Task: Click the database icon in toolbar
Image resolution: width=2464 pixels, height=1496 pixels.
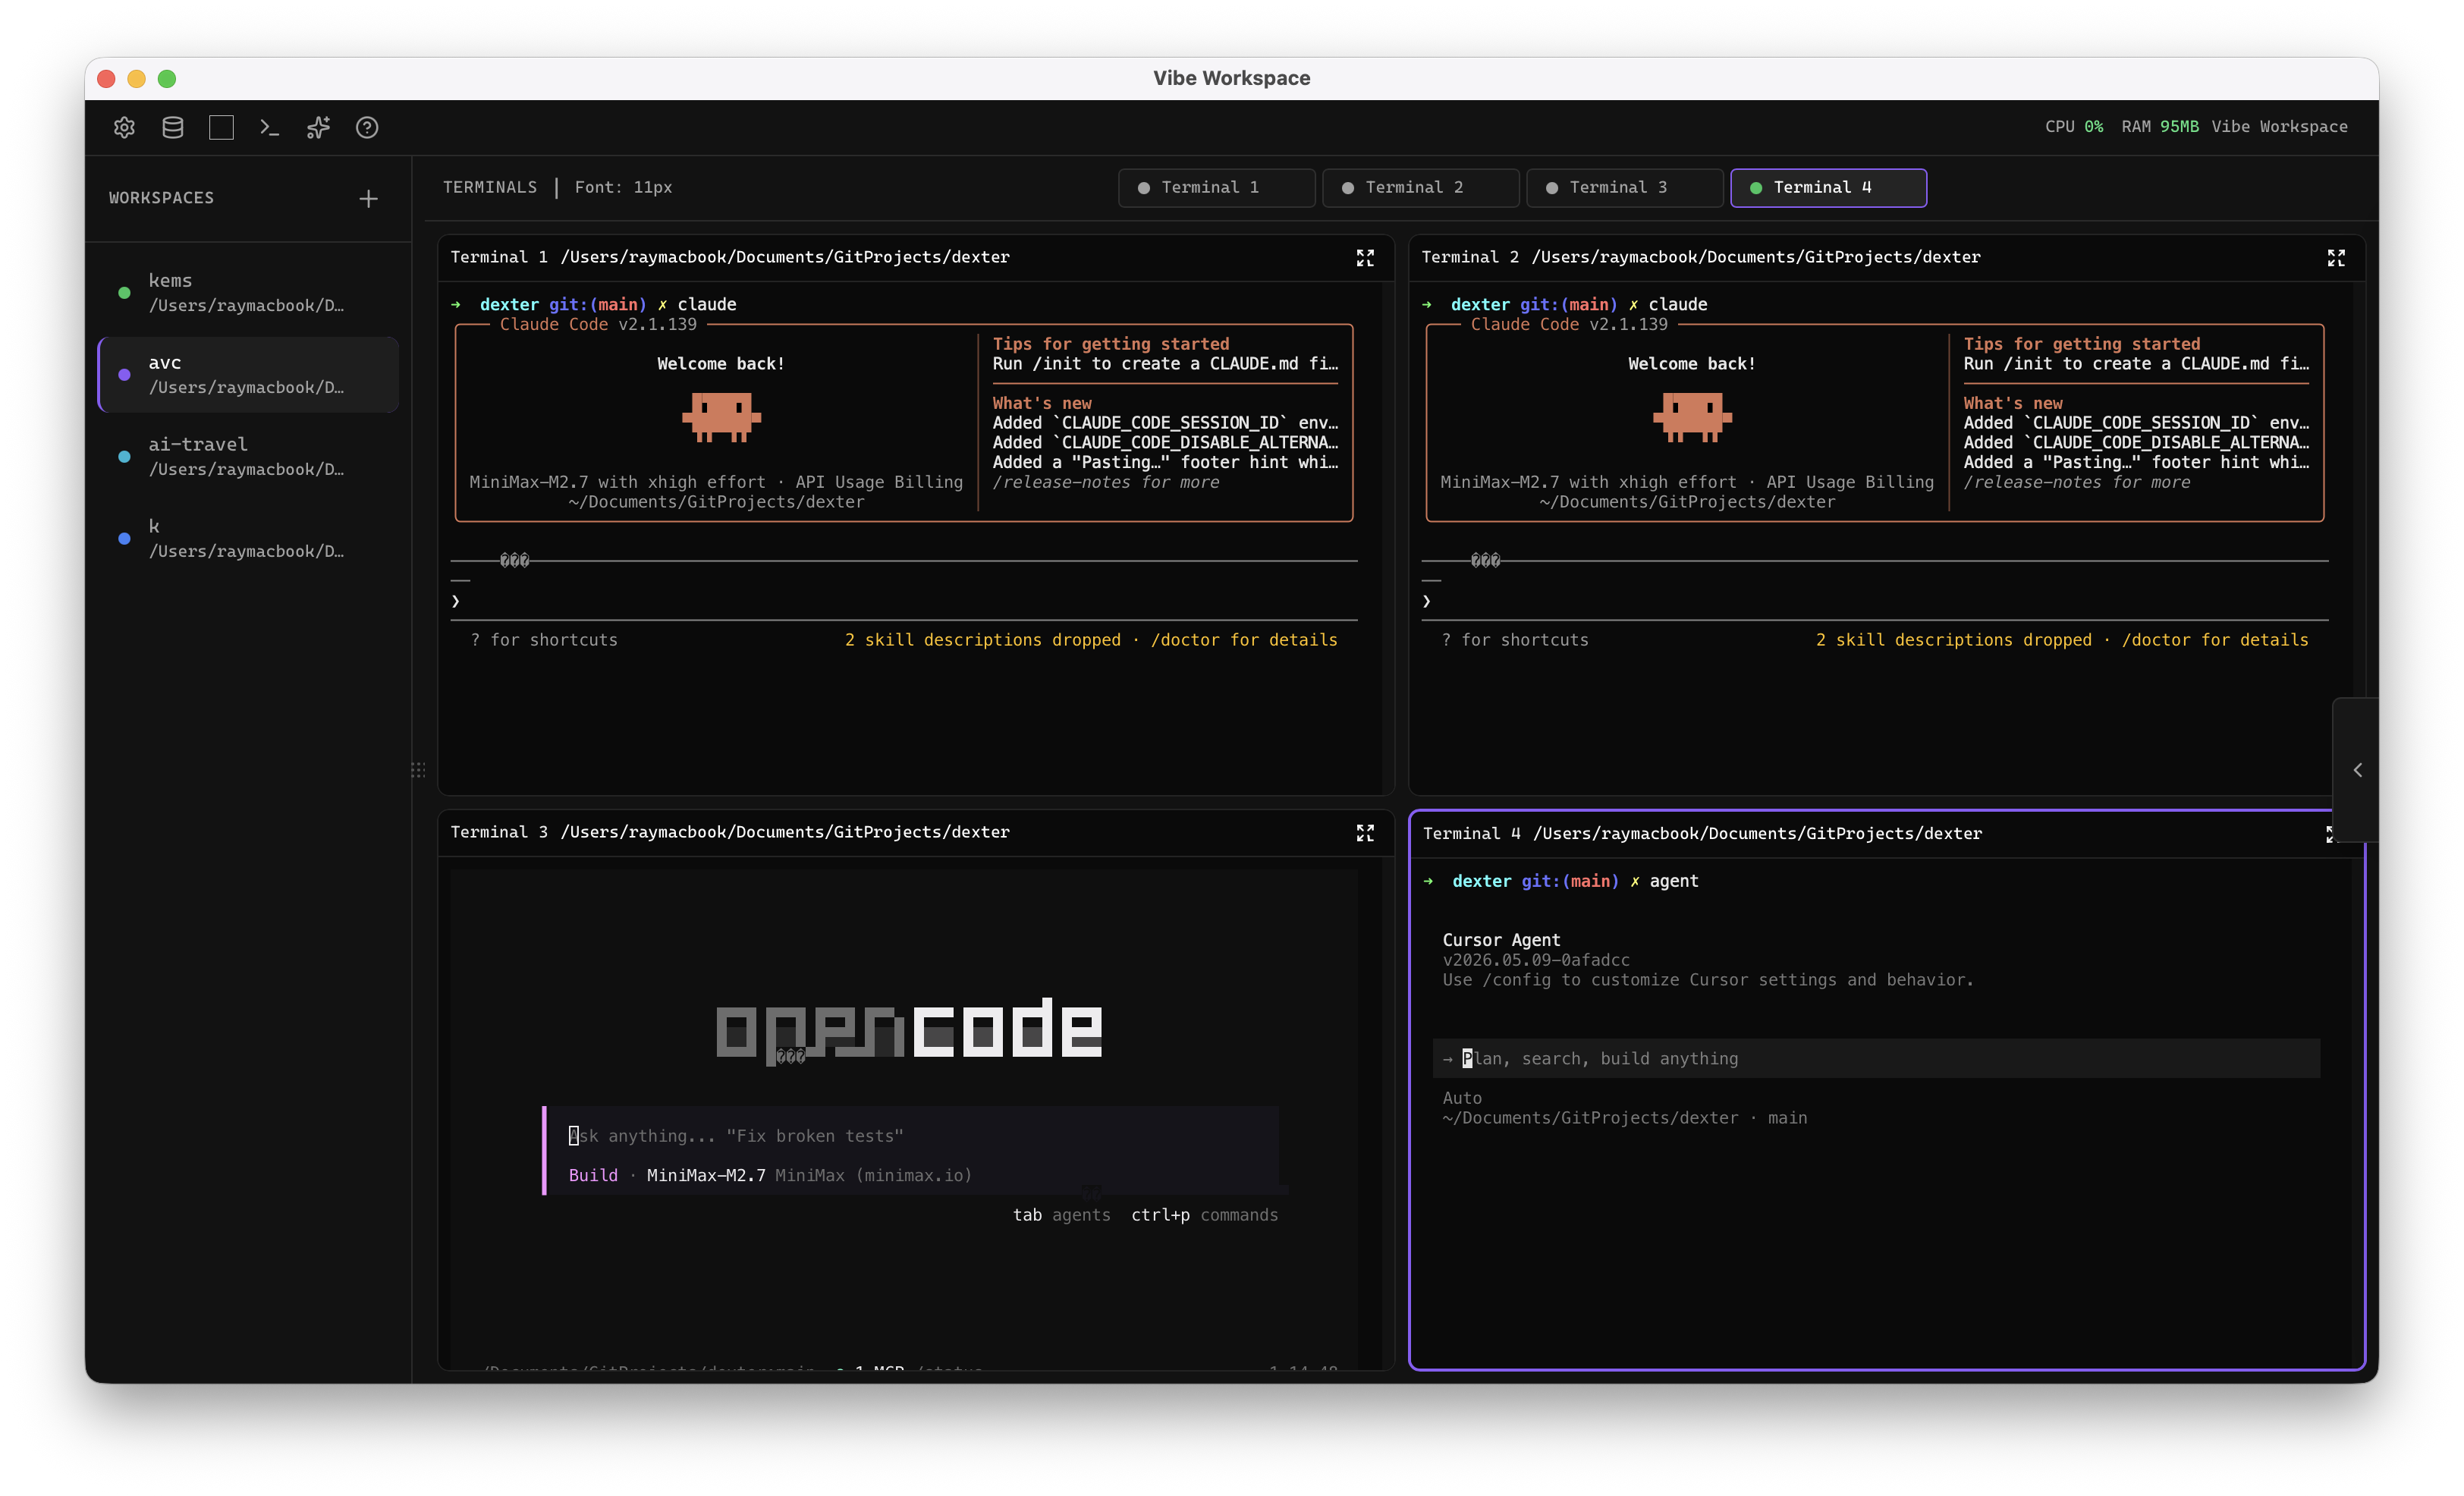Action: tap(173, 127)
